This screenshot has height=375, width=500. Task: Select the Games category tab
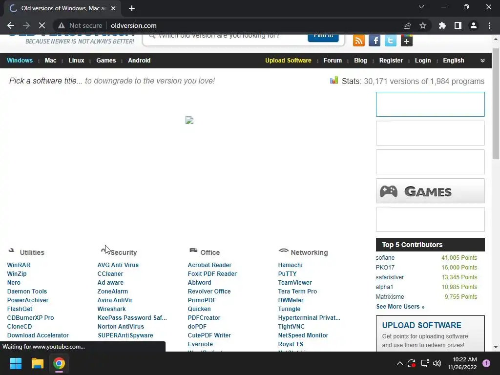coord(106,60)
